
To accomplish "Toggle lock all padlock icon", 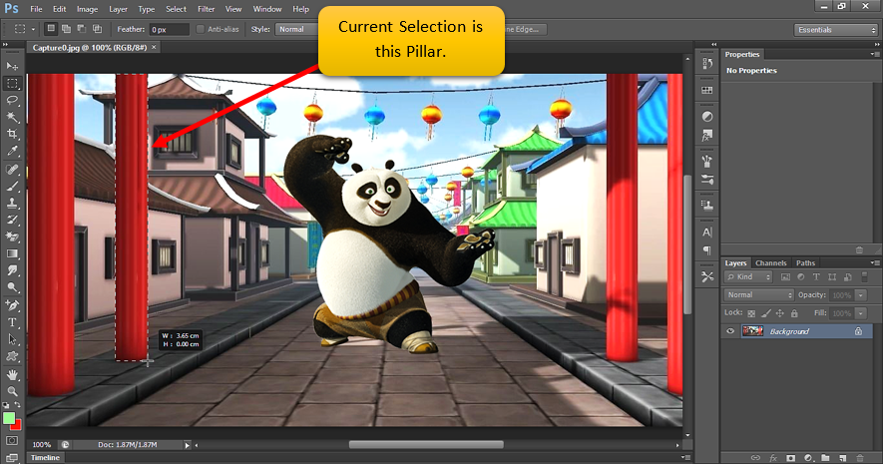I will click(x=794, y=313).
